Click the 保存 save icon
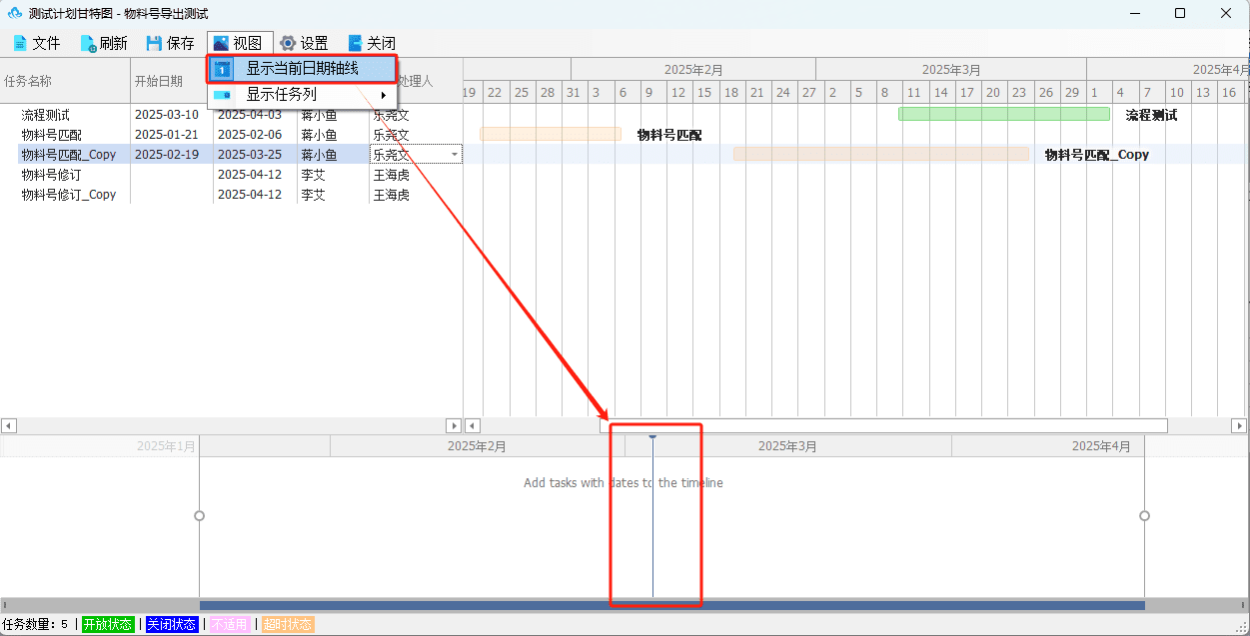This screenshot has height=636, width=1250. (154, 43)
